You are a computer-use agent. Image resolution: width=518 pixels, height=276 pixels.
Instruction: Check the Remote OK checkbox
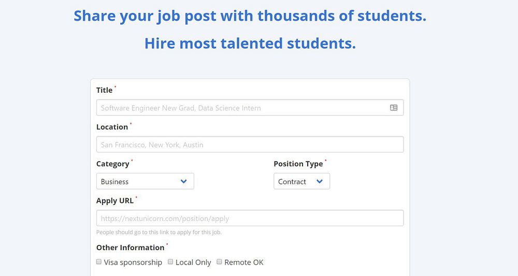(219, 262)
